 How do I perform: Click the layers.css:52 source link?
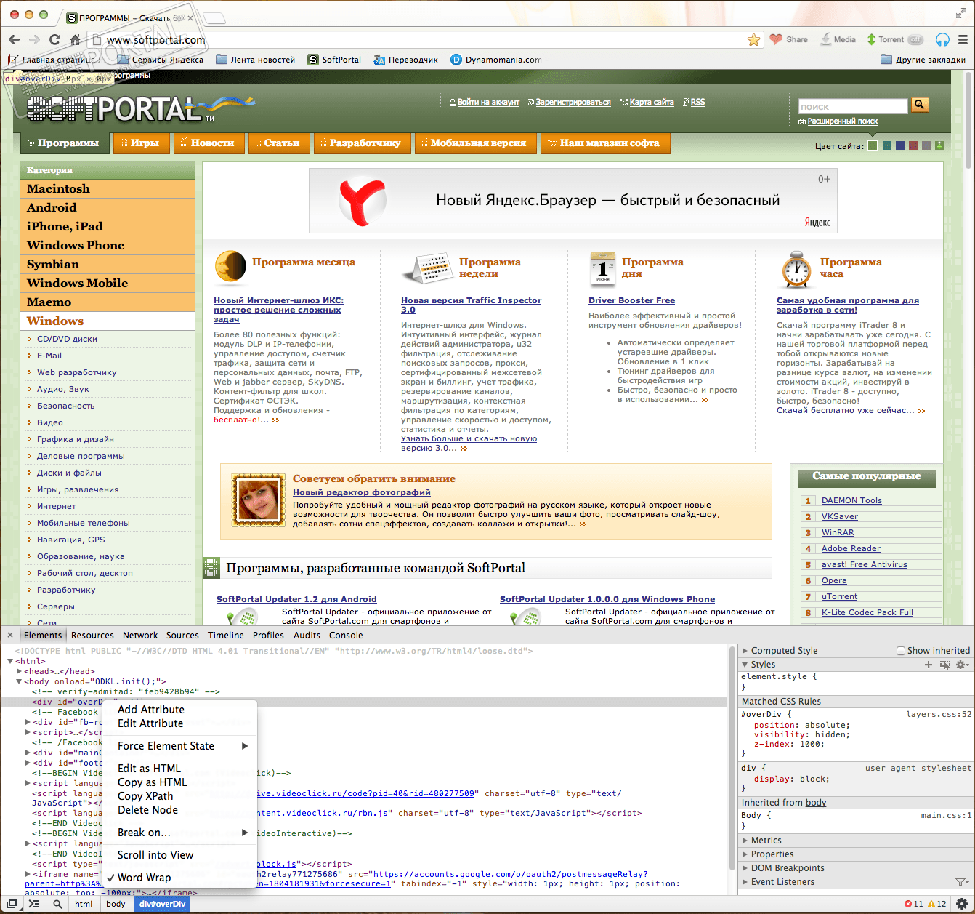click(x=939, y=714)
